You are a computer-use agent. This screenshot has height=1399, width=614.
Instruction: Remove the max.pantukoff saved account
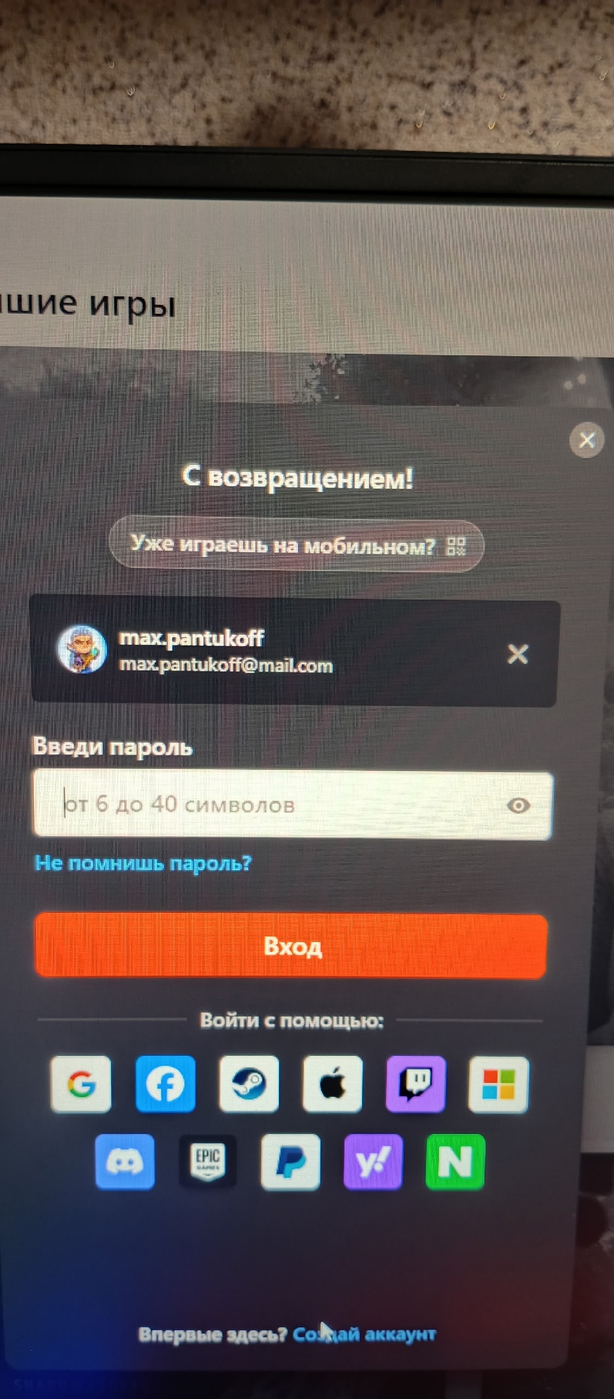pos(518,654)
